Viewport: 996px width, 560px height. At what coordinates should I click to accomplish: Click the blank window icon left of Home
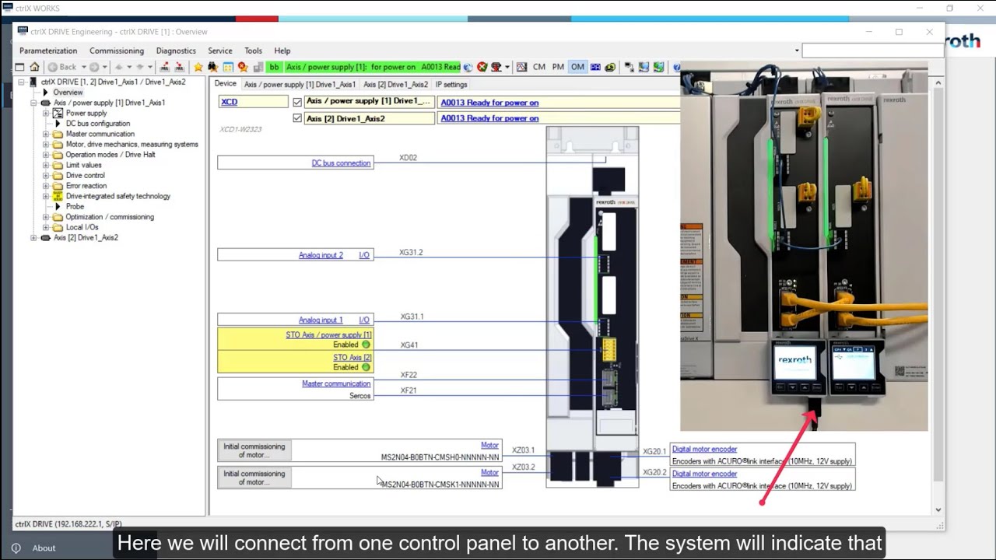(x=20, y=67)
